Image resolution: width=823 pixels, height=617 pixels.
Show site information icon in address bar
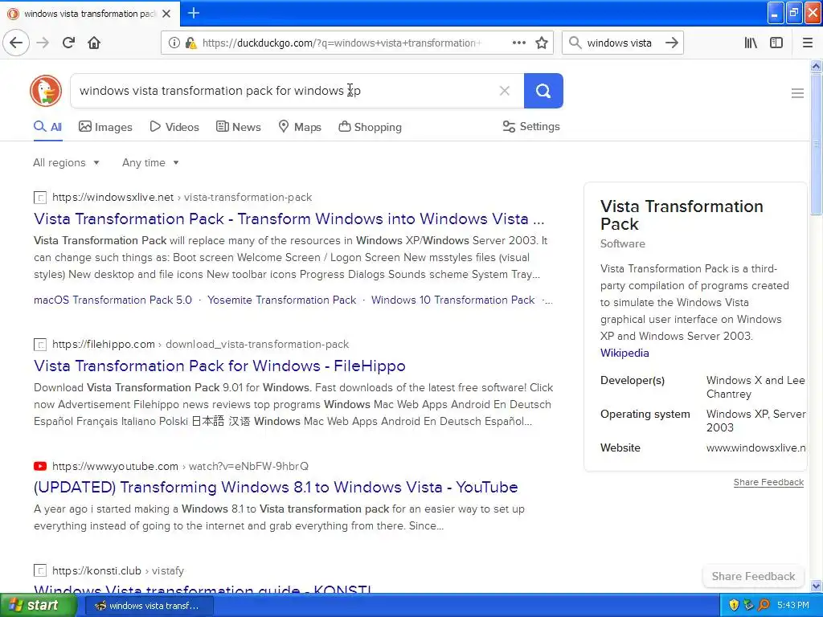coord(174,43)
